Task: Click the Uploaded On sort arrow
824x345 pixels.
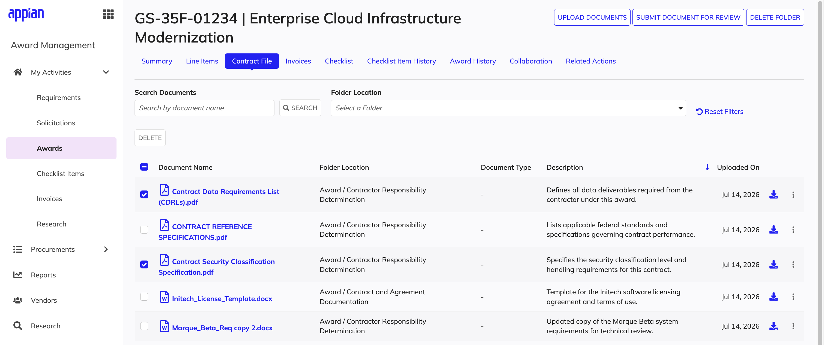Action: [707, 167]
